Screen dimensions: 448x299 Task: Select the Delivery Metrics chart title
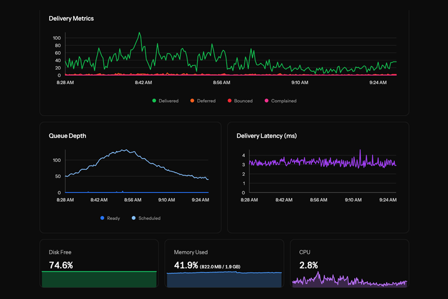[71, 18]
